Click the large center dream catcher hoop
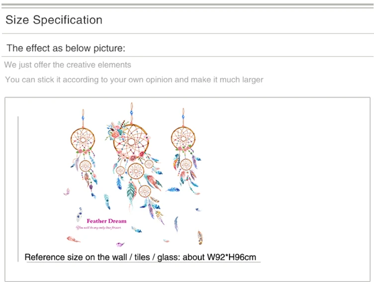374x282 pixels. tap(131, 141)
